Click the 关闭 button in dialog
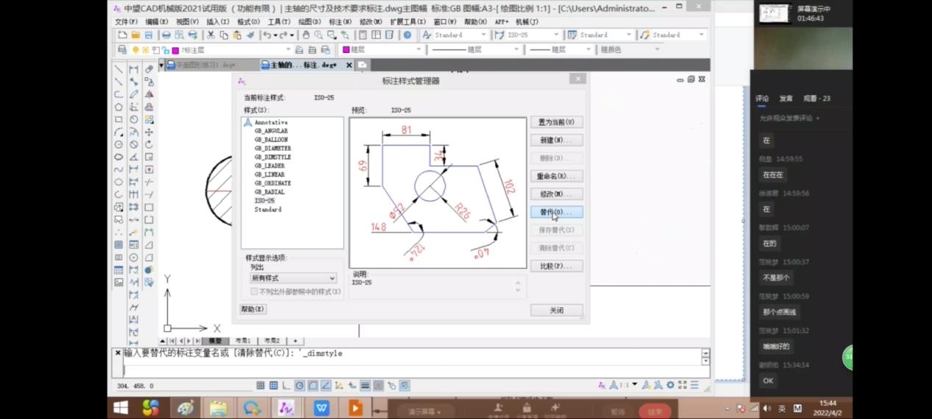The image size is (932, 419). point(556,310)
